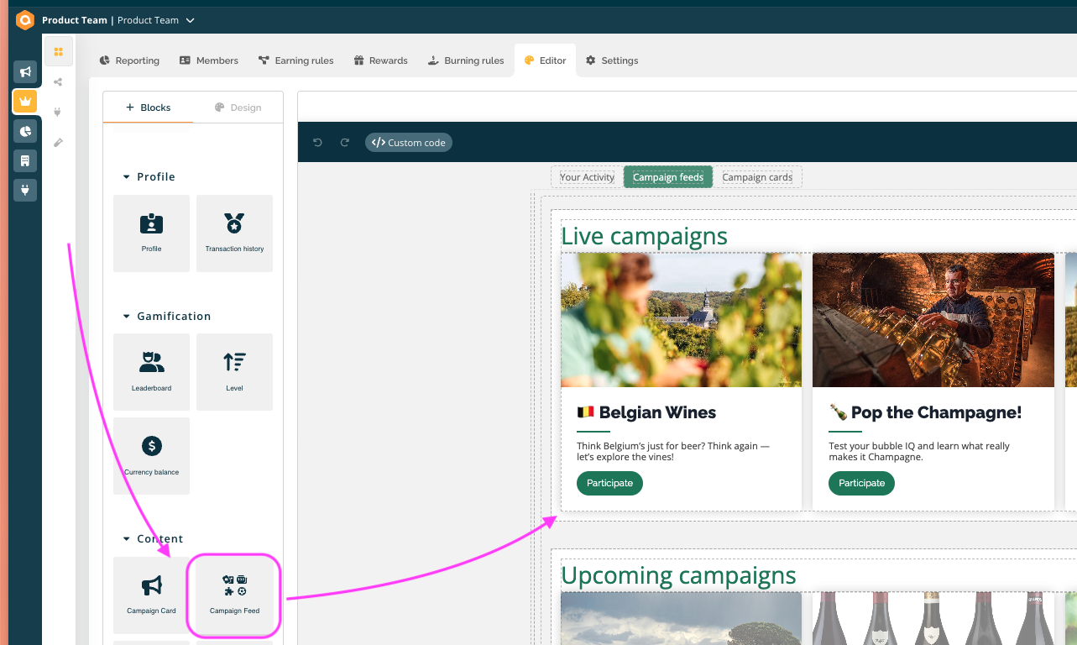Open the Rewards tab

tap(380, 60)
